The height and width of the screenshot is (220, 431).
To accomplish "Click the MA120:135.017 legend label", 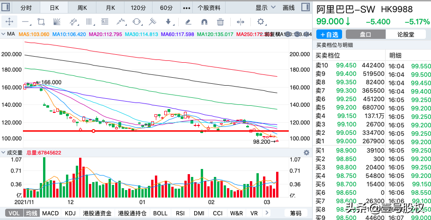I will [x=215, y=34].
